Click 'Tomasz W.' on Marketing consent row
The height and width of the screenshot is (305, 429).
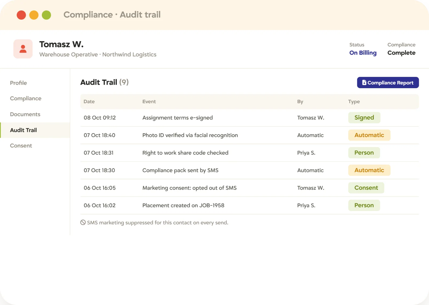(310, 188)
